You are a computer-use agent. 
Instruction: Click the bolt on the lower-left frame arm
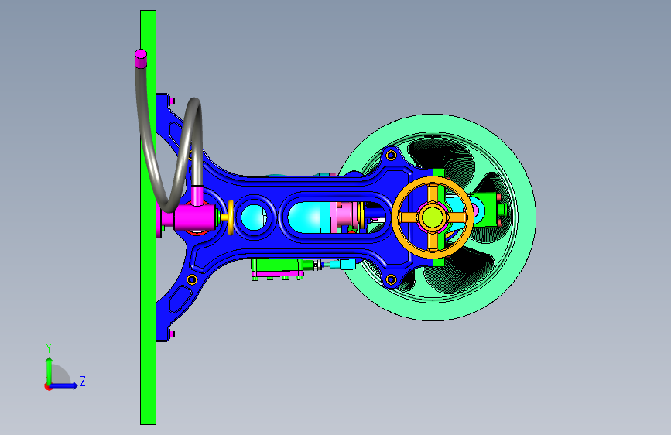[x=192, y=280]
